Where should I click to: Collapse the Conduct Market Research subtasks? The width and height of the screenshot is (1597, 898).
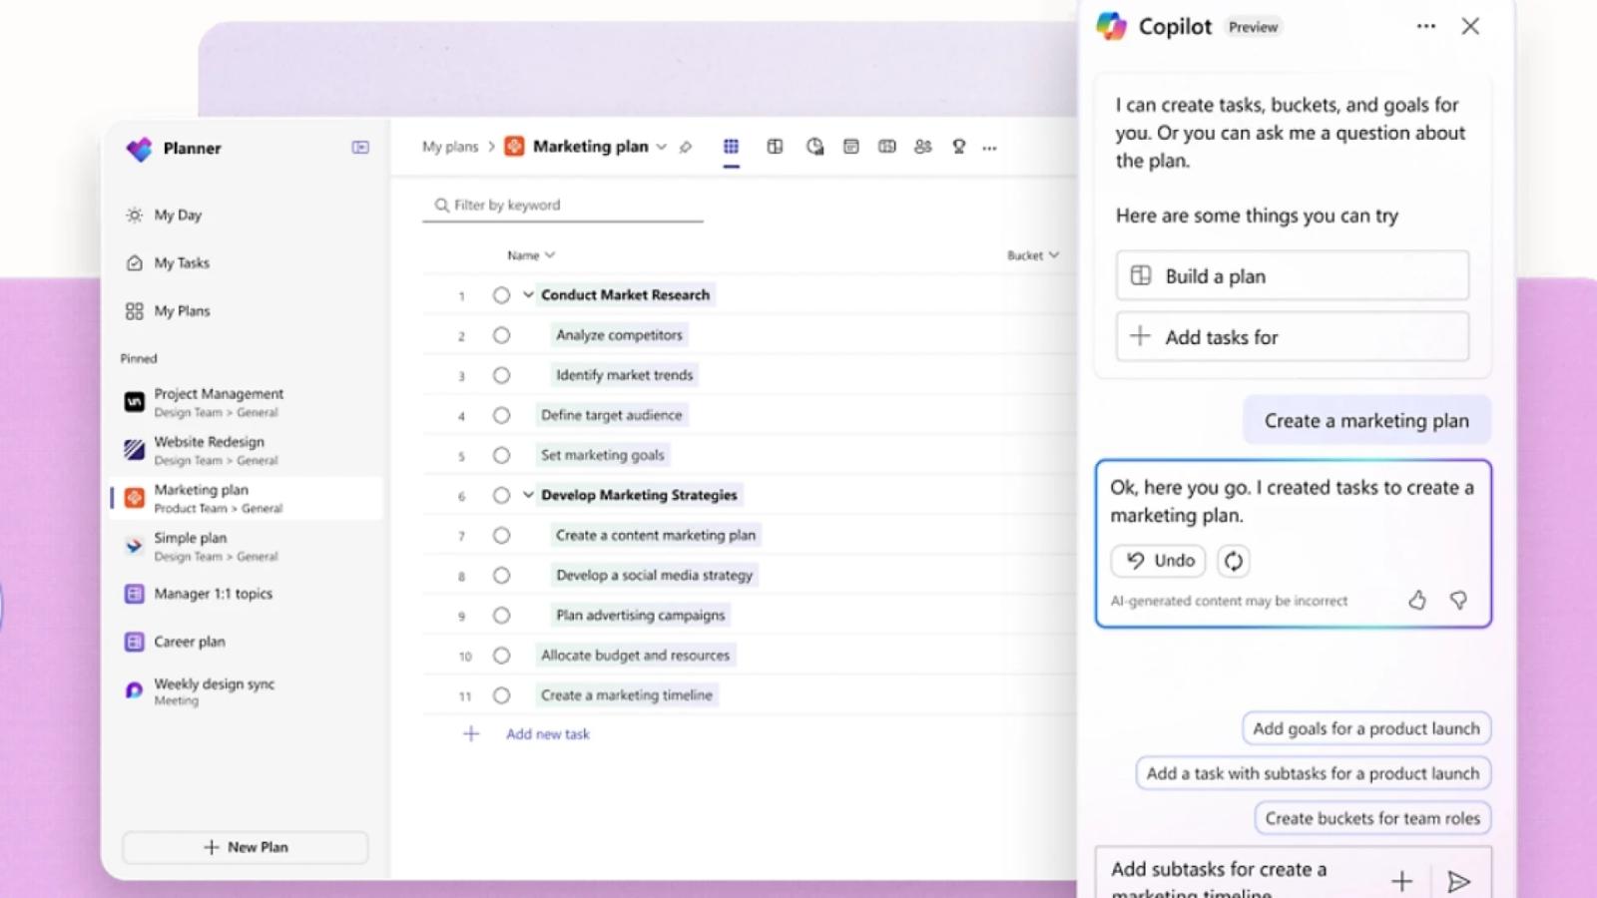pos(528,294)
